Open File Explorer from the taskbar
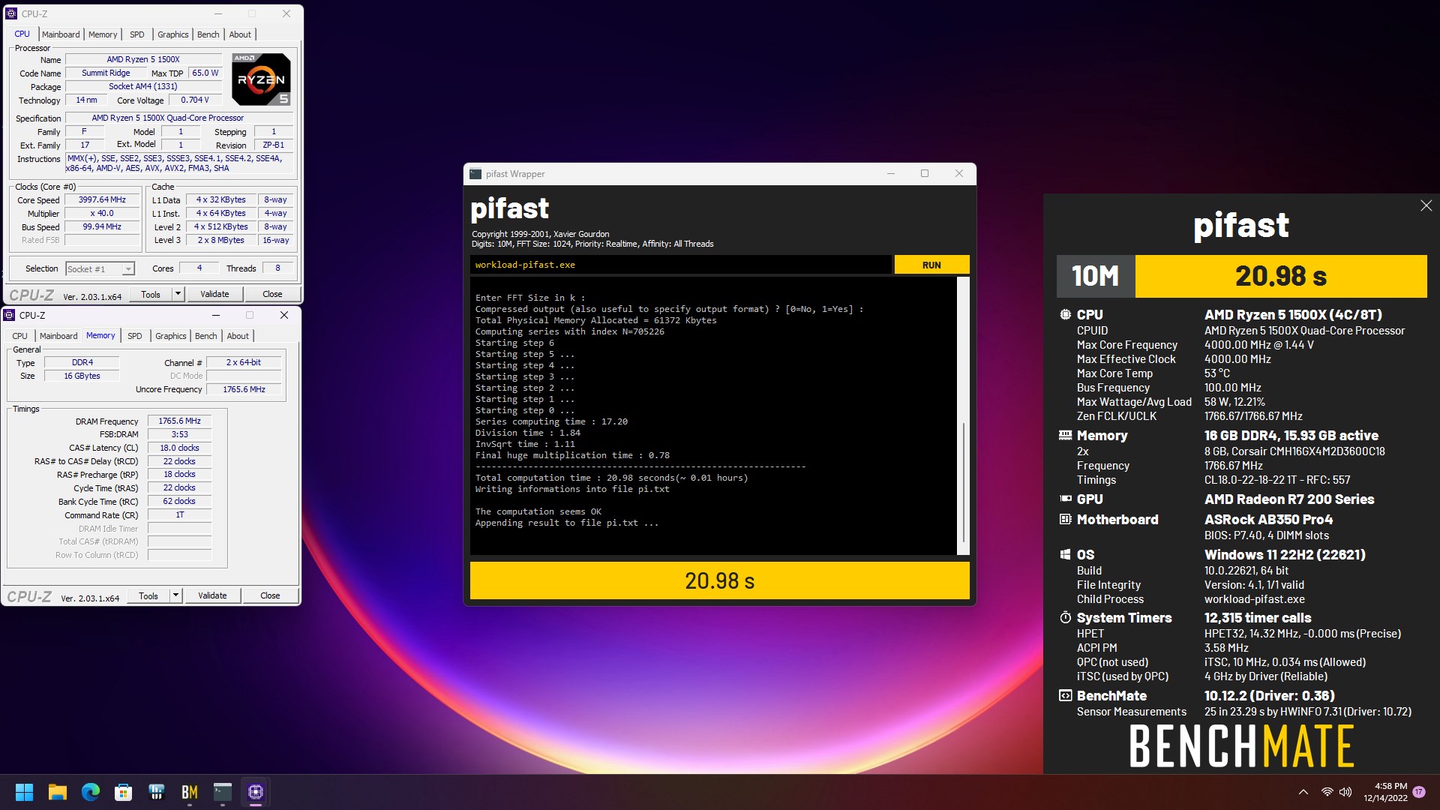This screenshot has height=810, width=1440. [x=58, y=792]
